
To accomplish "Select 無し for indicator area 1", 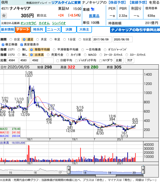I will (19, 50).
